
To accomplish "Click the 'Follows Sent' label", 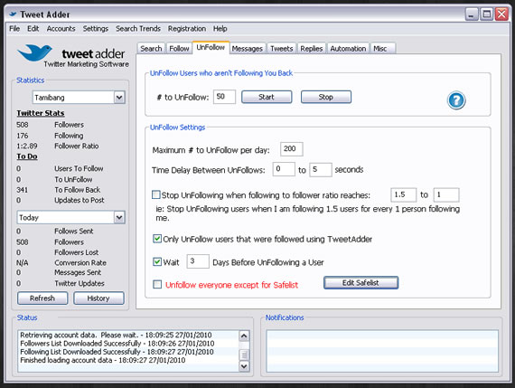I will pyautogui.click(x=74, y=232).
